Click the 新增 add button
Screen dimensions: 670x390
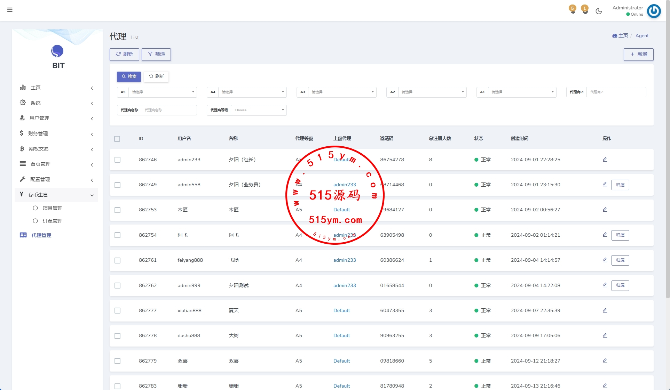pyautogui.click(x=638, y=54)
